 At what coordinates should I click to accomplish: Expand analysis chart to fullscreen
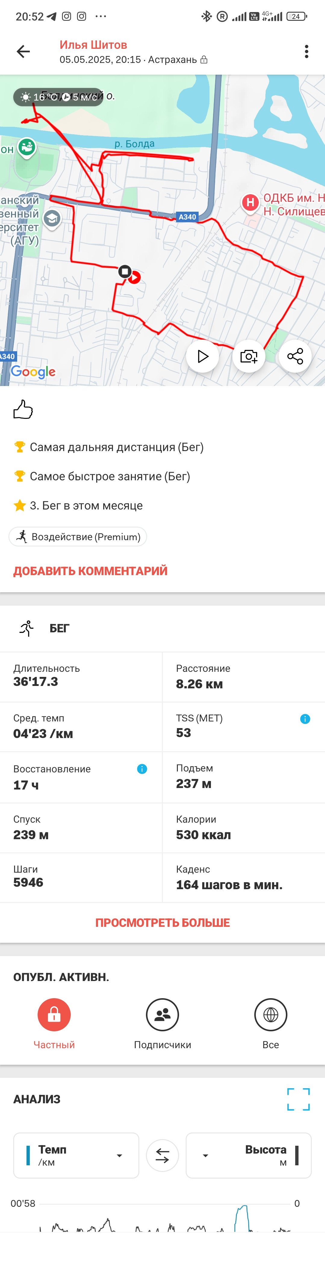pyautogui.click(x=299, y=1099)
